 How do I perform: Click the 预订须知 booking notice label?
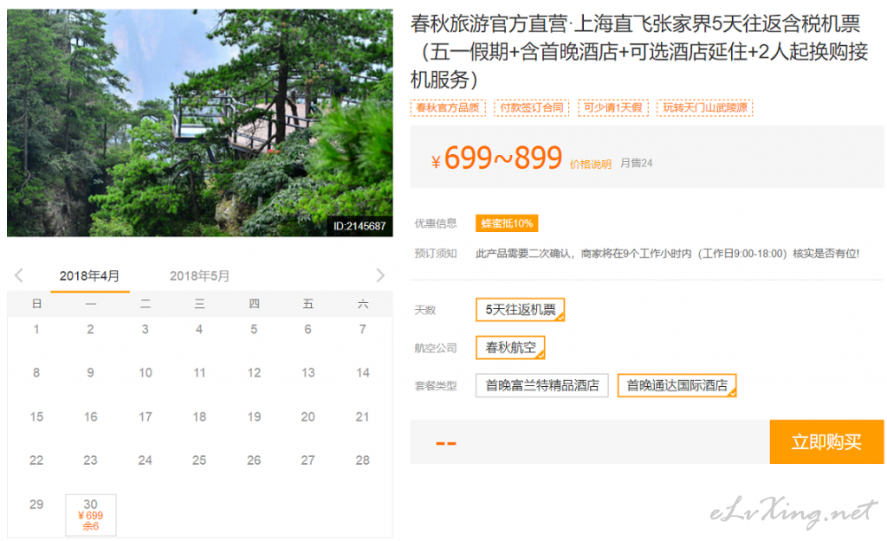(436, 254)
